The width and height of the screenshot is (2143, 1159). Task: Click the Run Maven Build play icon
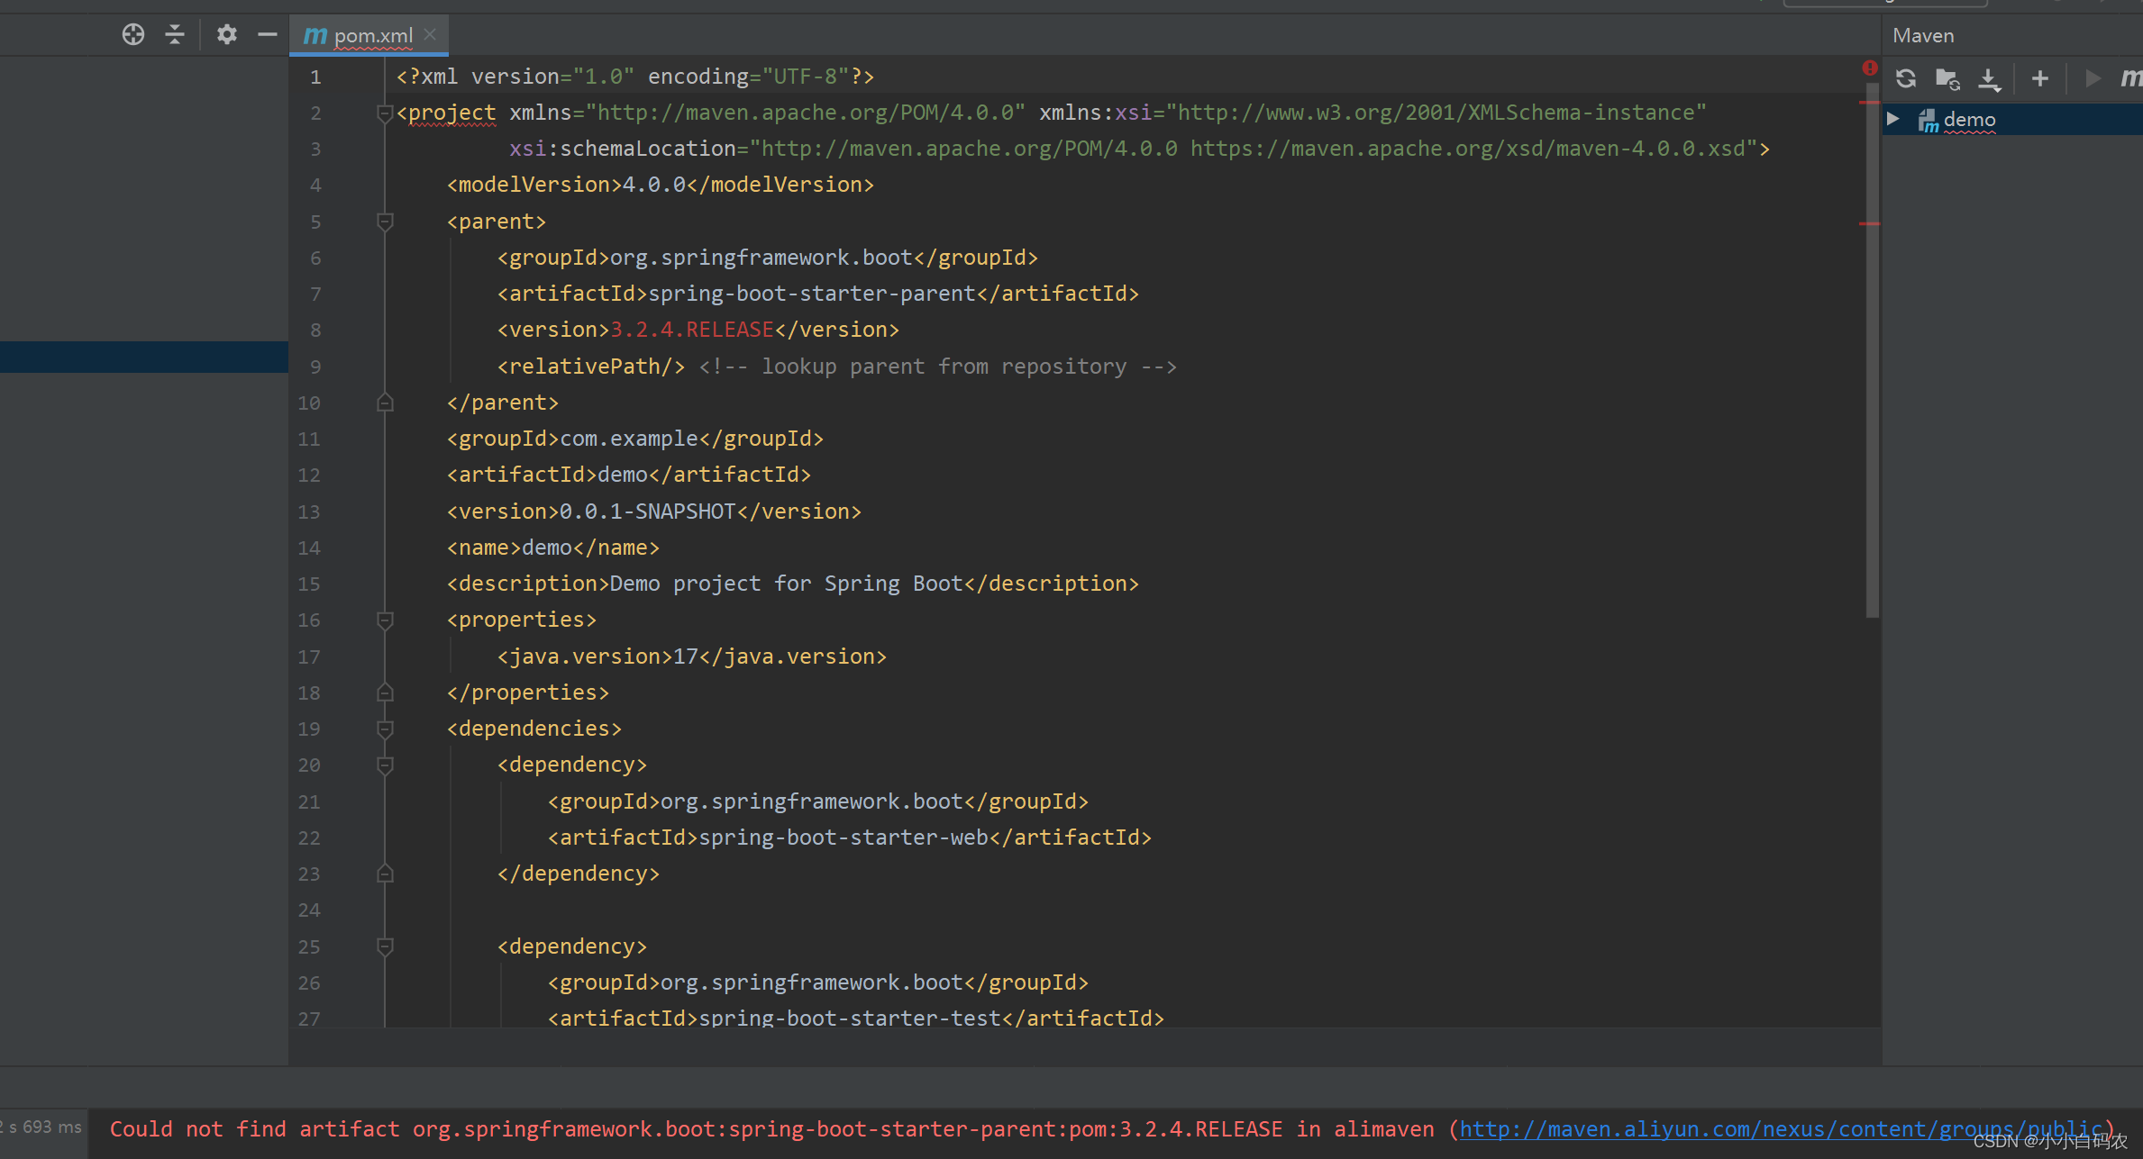click(x=2093, y=79)
